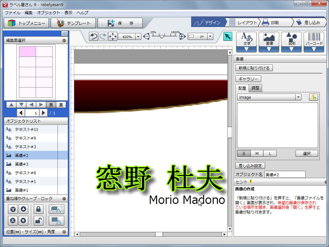Move object one layer up
The height and width of the screenshot is (247, 329).
(x=23, y=209)
